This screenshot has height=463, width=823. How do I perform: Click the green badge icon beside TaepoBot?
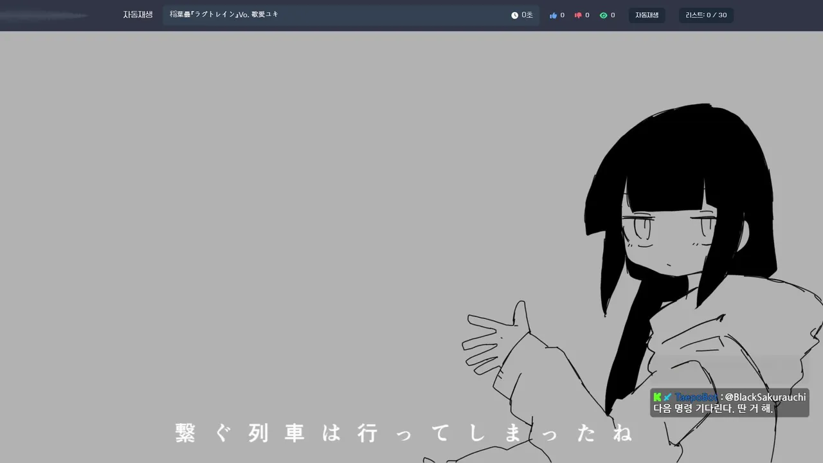pyautogui.click(x=657, y=397)
